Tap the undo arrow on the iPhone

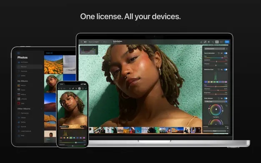[61, 88]
